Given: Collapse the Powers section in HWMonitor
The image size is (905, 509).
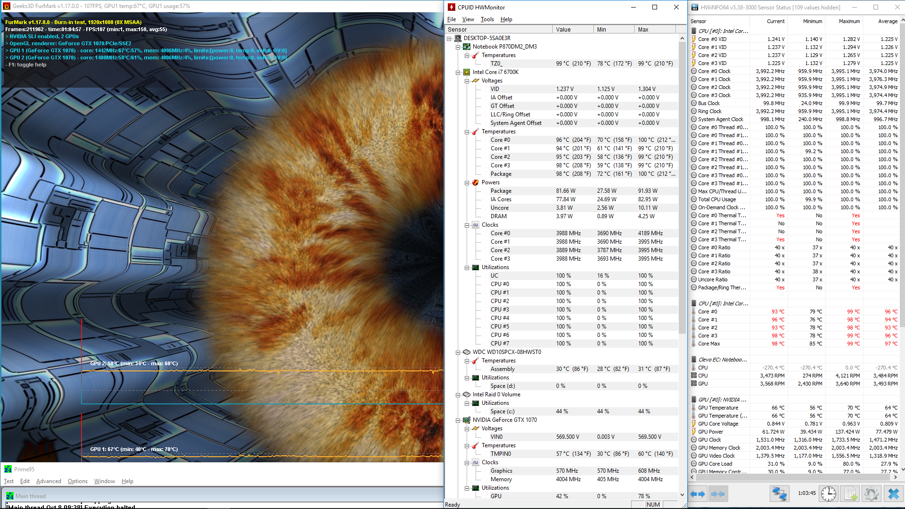Looking at the screenshot, I should (467, 182).
